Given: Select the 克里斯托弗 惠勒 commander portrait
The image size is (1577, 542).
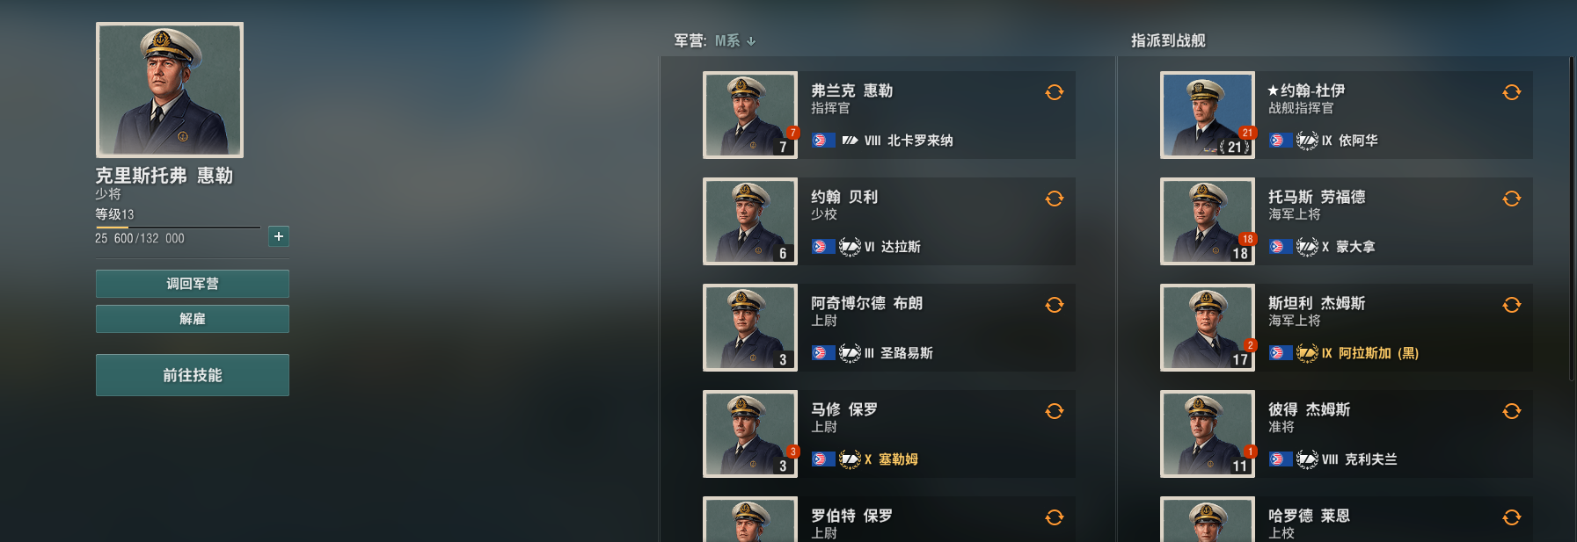Looking at the screenshot, I should tap(170, 90).
